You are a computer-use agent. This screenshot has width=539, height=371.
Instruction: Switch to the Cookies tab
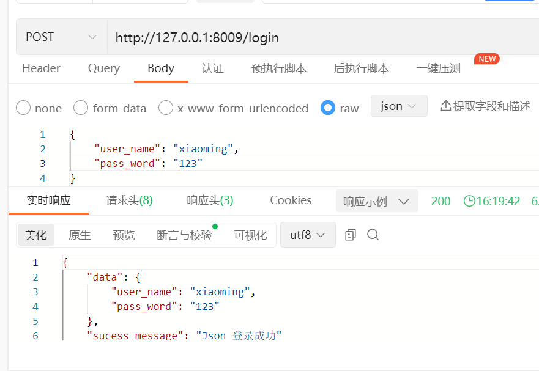tap(291, 200)
